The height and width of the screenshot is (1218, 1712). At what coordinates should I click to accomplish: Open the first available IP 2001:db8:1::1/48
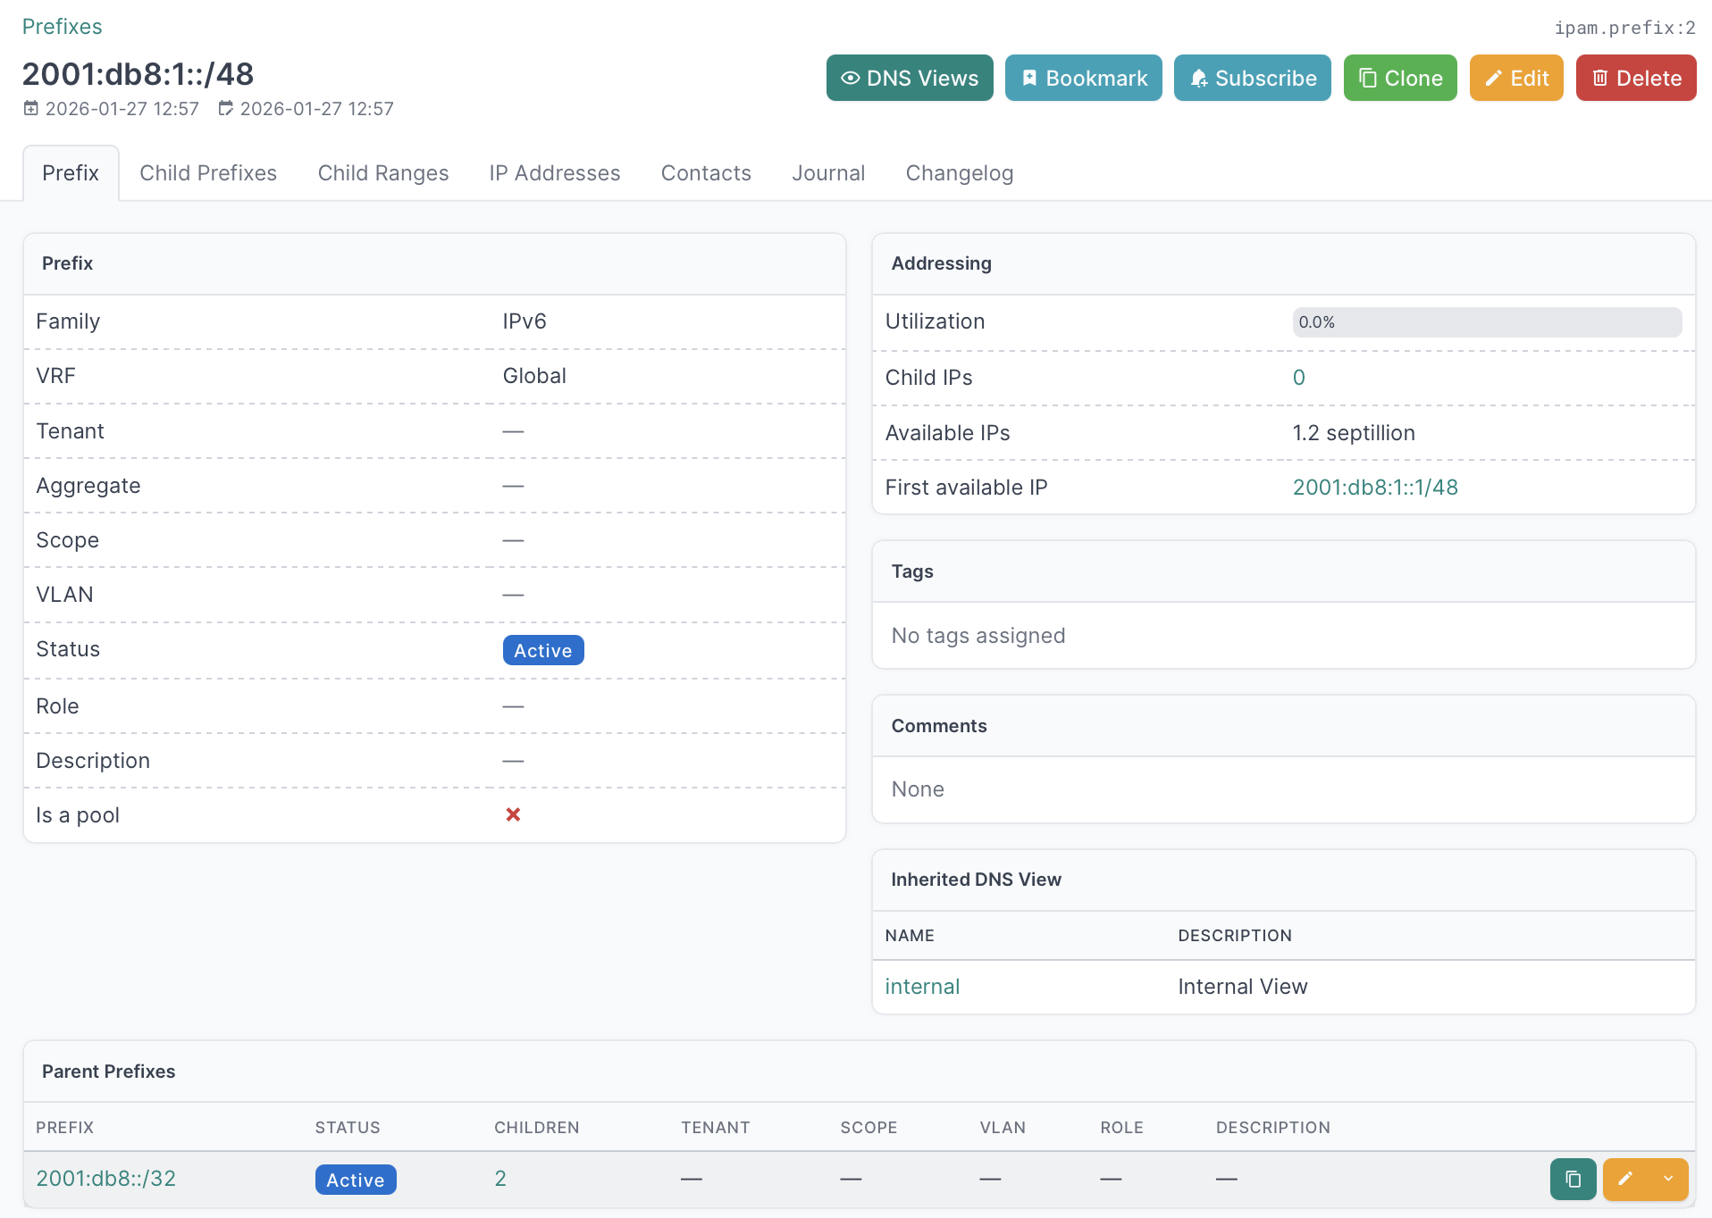point(1374,488)
